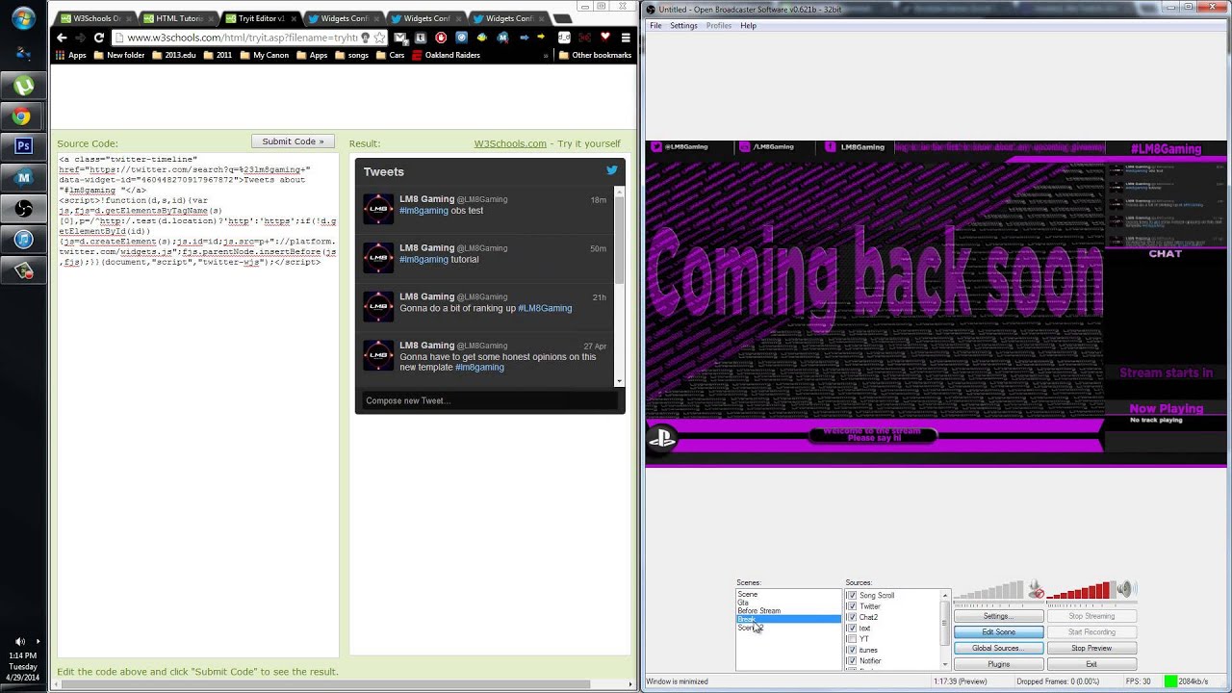Open the Gmail checker extension icon
This screenshot has width=1232, height=693.
point(400,38)
